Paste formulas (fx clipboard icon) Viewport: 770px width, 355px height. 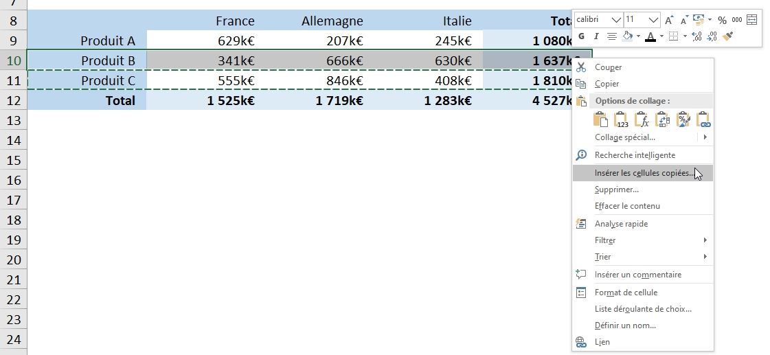642,119
